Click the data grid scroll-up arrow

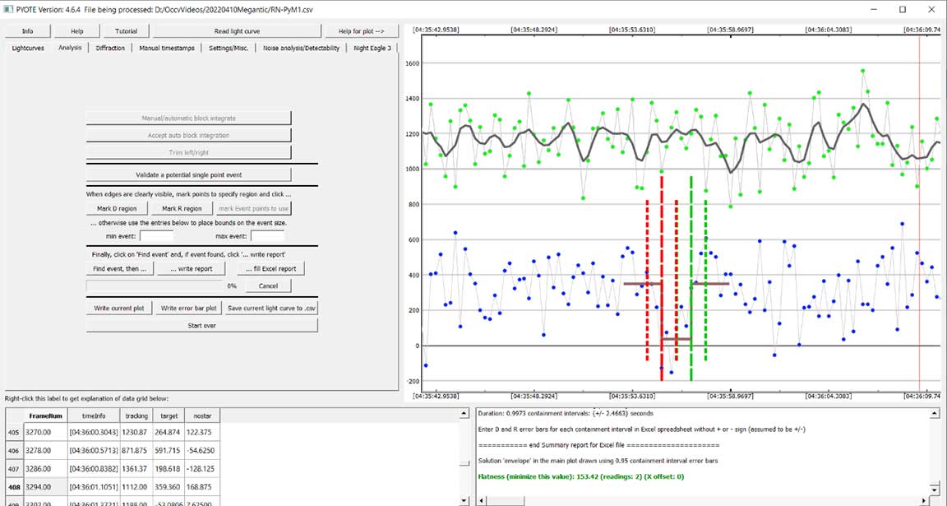[464, 414]
